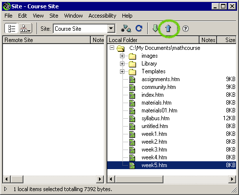Open the Edit menu
The width and height of the screenshot is (239, 195).
pos(22,16)
